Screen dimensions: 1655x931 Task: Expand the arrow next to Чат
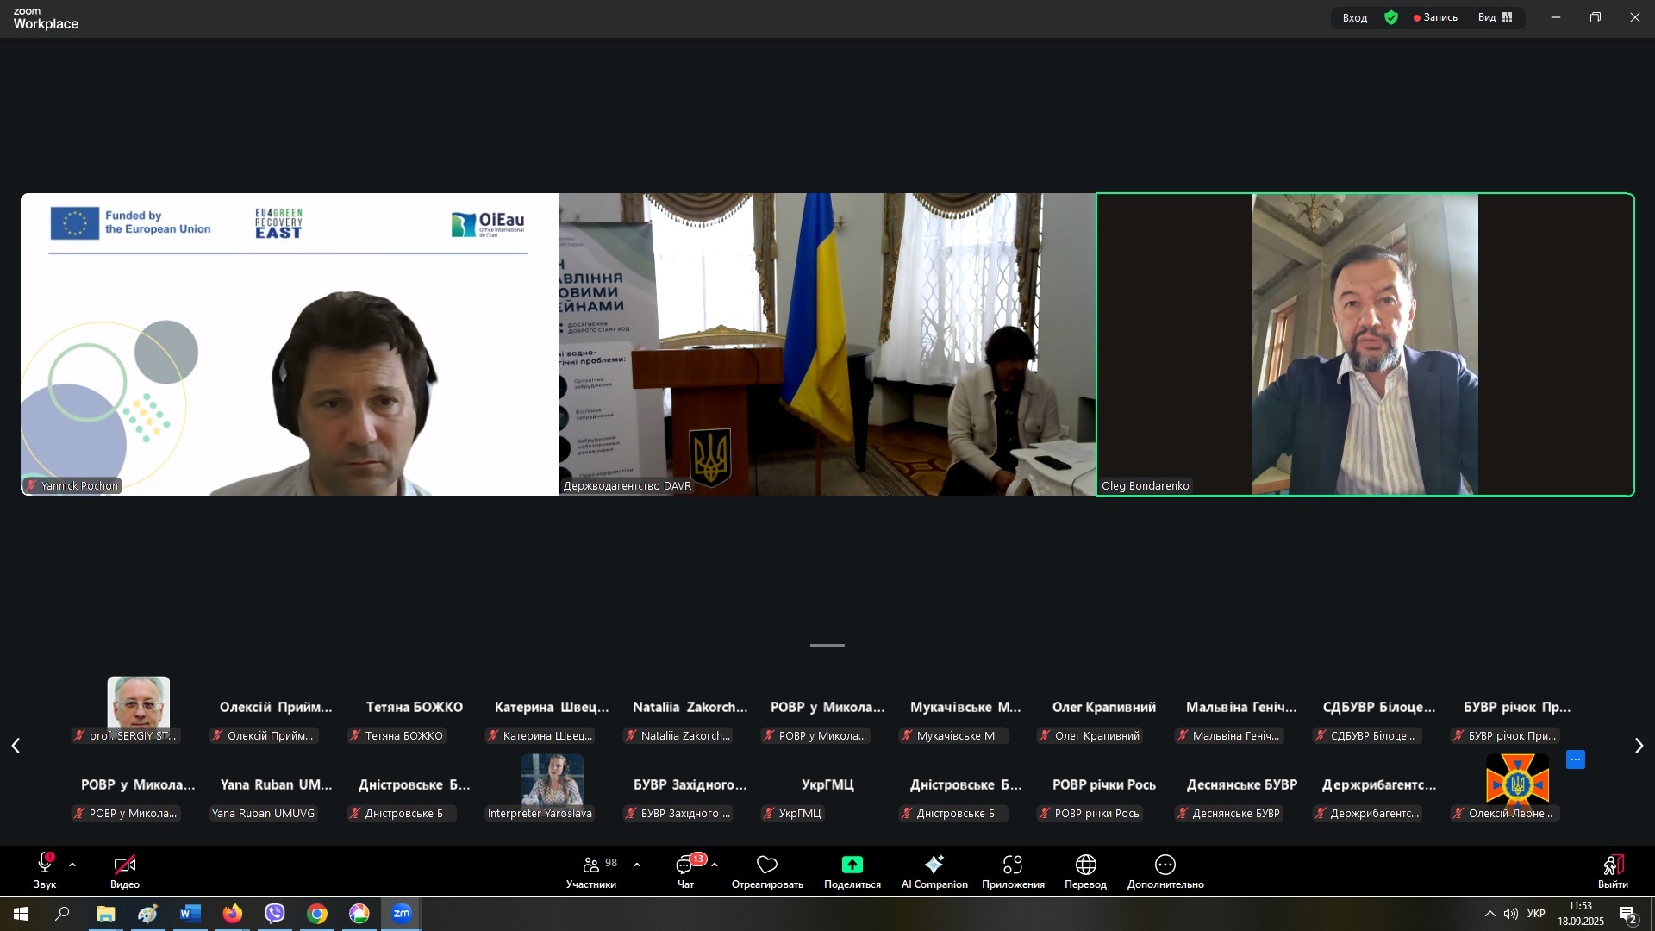(715, 865)
